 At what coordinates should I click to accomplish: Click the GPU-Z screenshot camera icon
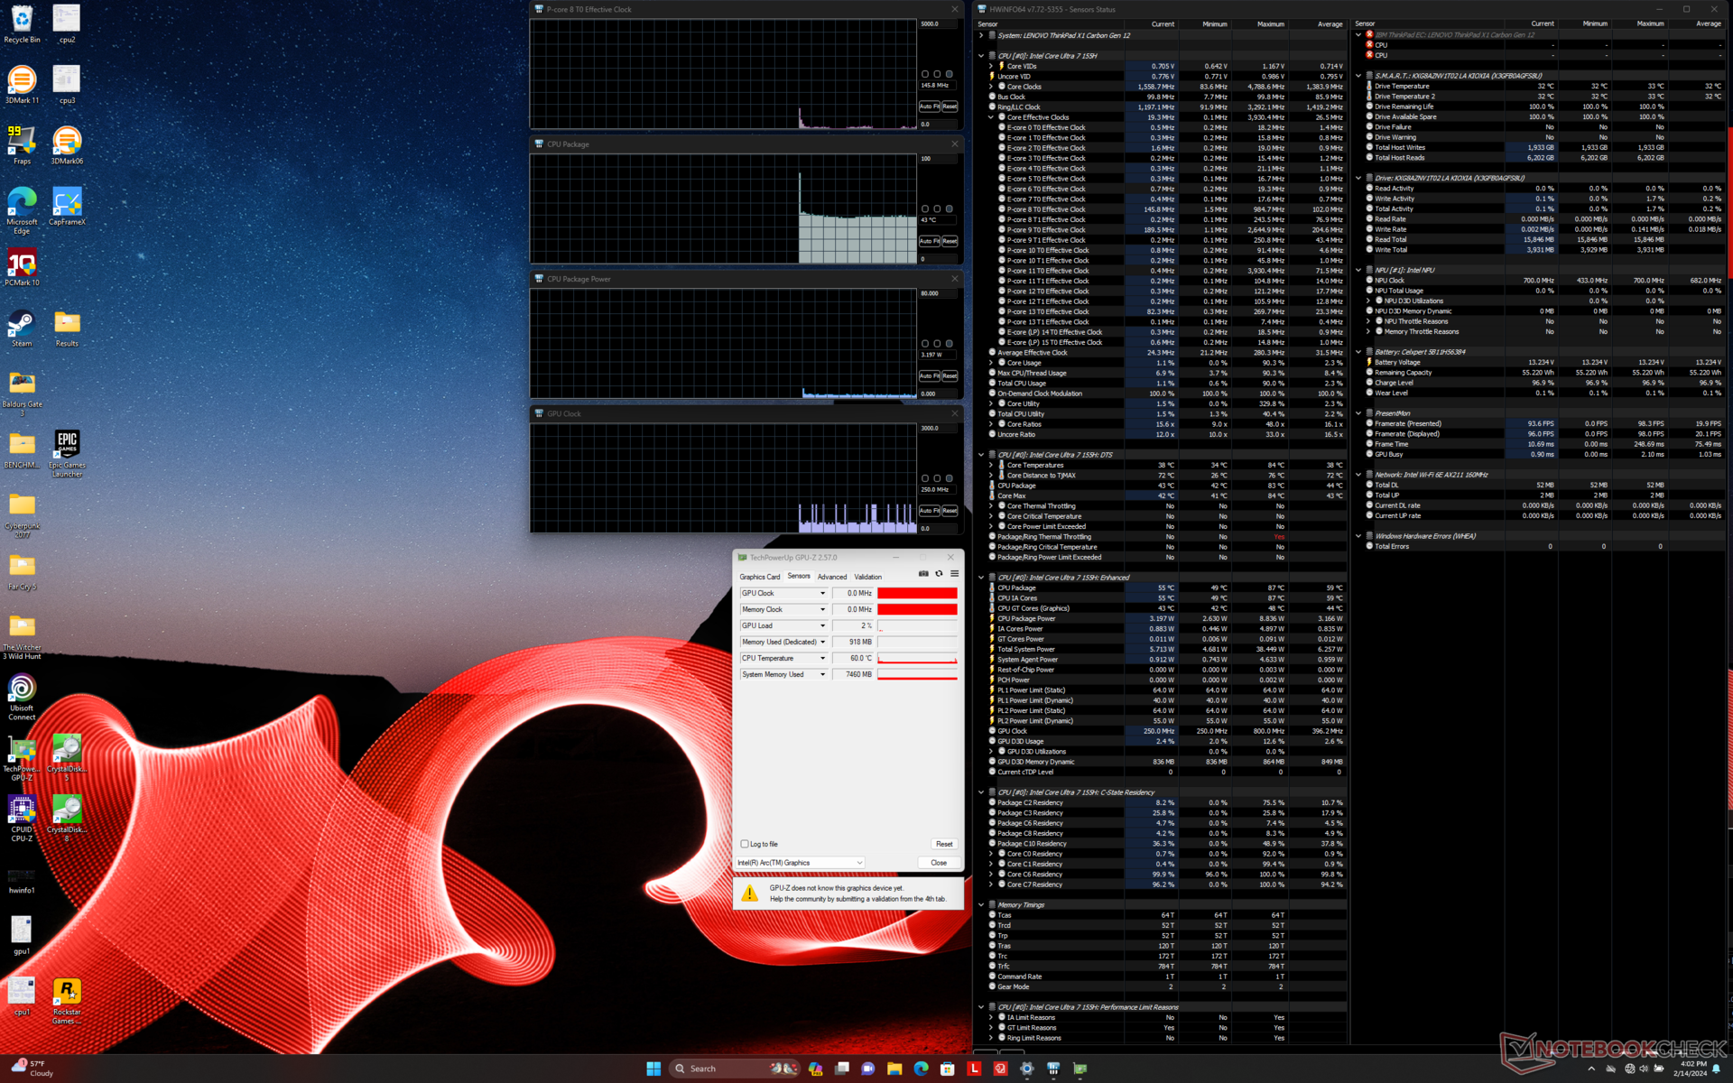(x=923, y=574)
